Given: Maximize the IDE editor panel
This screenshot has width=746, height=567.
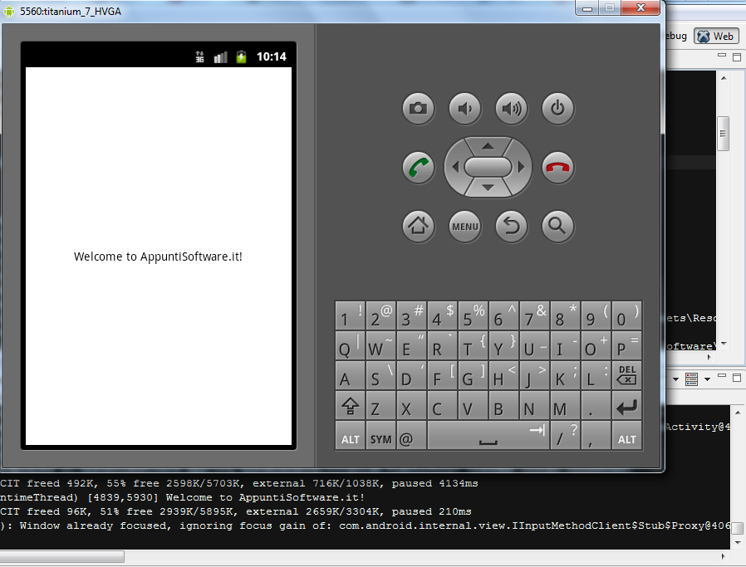Looking at the screenshot, I should (x=737, y=57).
